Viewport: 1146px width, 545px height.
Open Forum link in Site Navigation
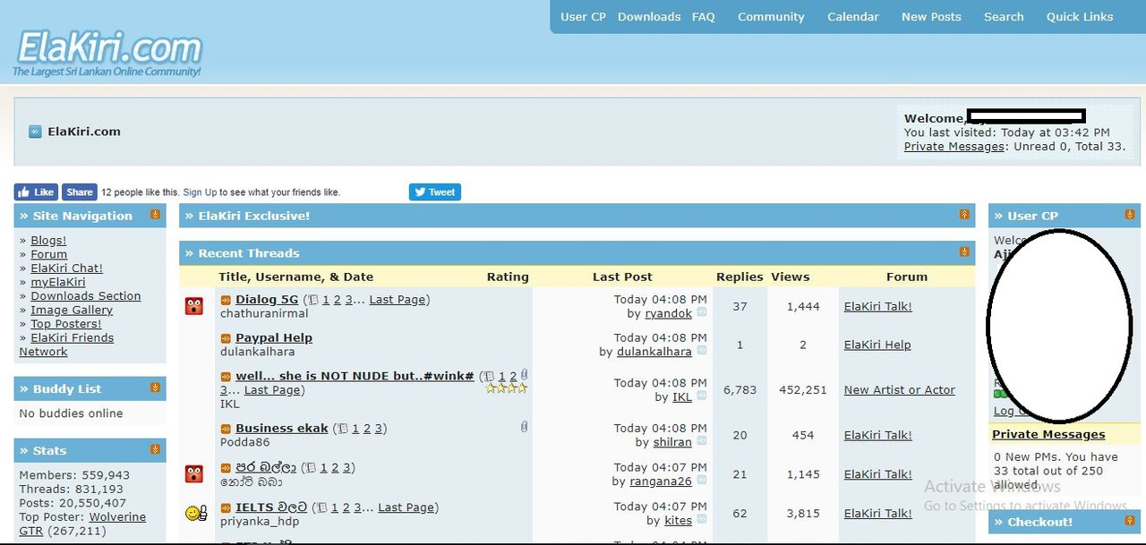point(48,254)
